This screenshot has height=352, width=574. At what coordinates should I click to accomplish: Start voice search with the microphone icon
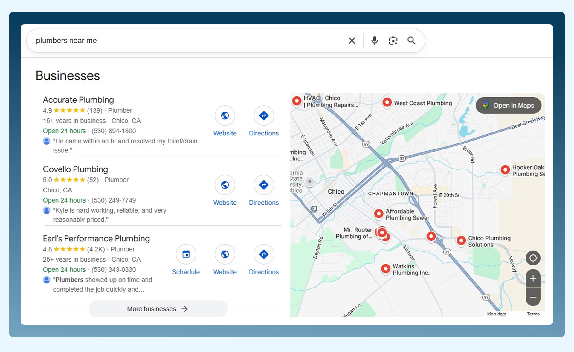click(374, 41)
